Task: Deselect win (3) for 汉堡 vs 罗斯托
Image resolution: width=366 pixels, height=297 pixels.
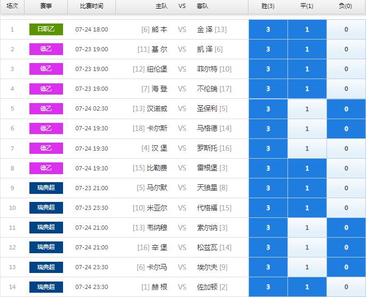Action: pos(268,148)
